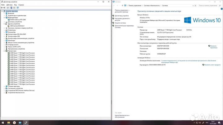The width and height of the screenshot is (223, 125).
Task: Open Защита системы link
Action: point(120,23)
